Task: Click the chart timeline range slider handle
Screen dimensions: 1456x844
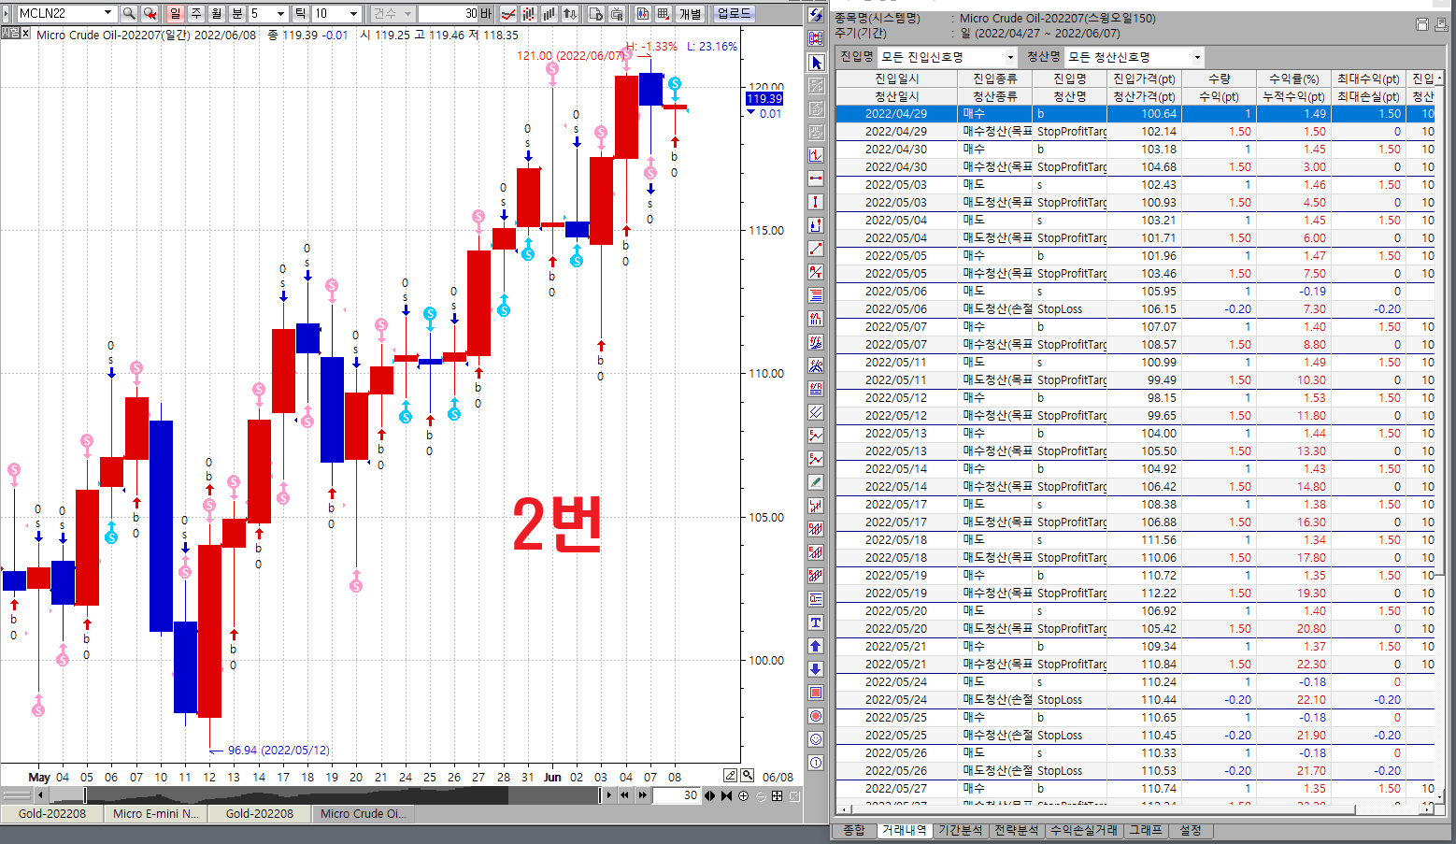Action: click(x=85, y=795)
